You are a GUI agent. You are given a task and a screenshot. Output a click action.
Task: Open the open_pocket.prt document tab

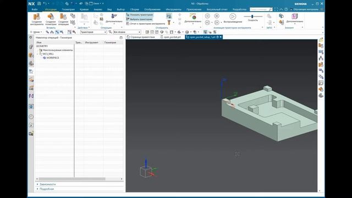(x=171, y=37)
